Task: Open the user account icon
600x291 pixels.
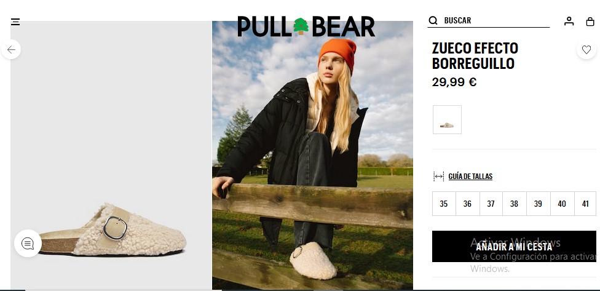Action: point(569,22)
